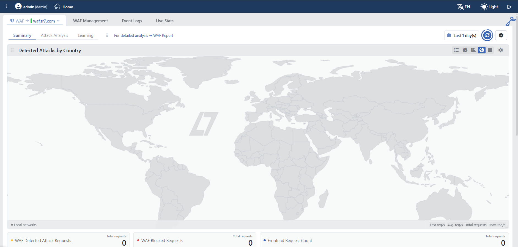518x247 pixels.
Task: Go to Home via the house icon
Action: tap(57, 7)
